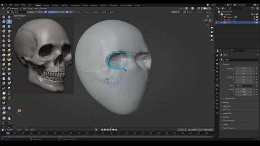The height and width of the screenshot is (146, 260).
Task: Click the viewport pan hand icon
Action: point(212,32)
